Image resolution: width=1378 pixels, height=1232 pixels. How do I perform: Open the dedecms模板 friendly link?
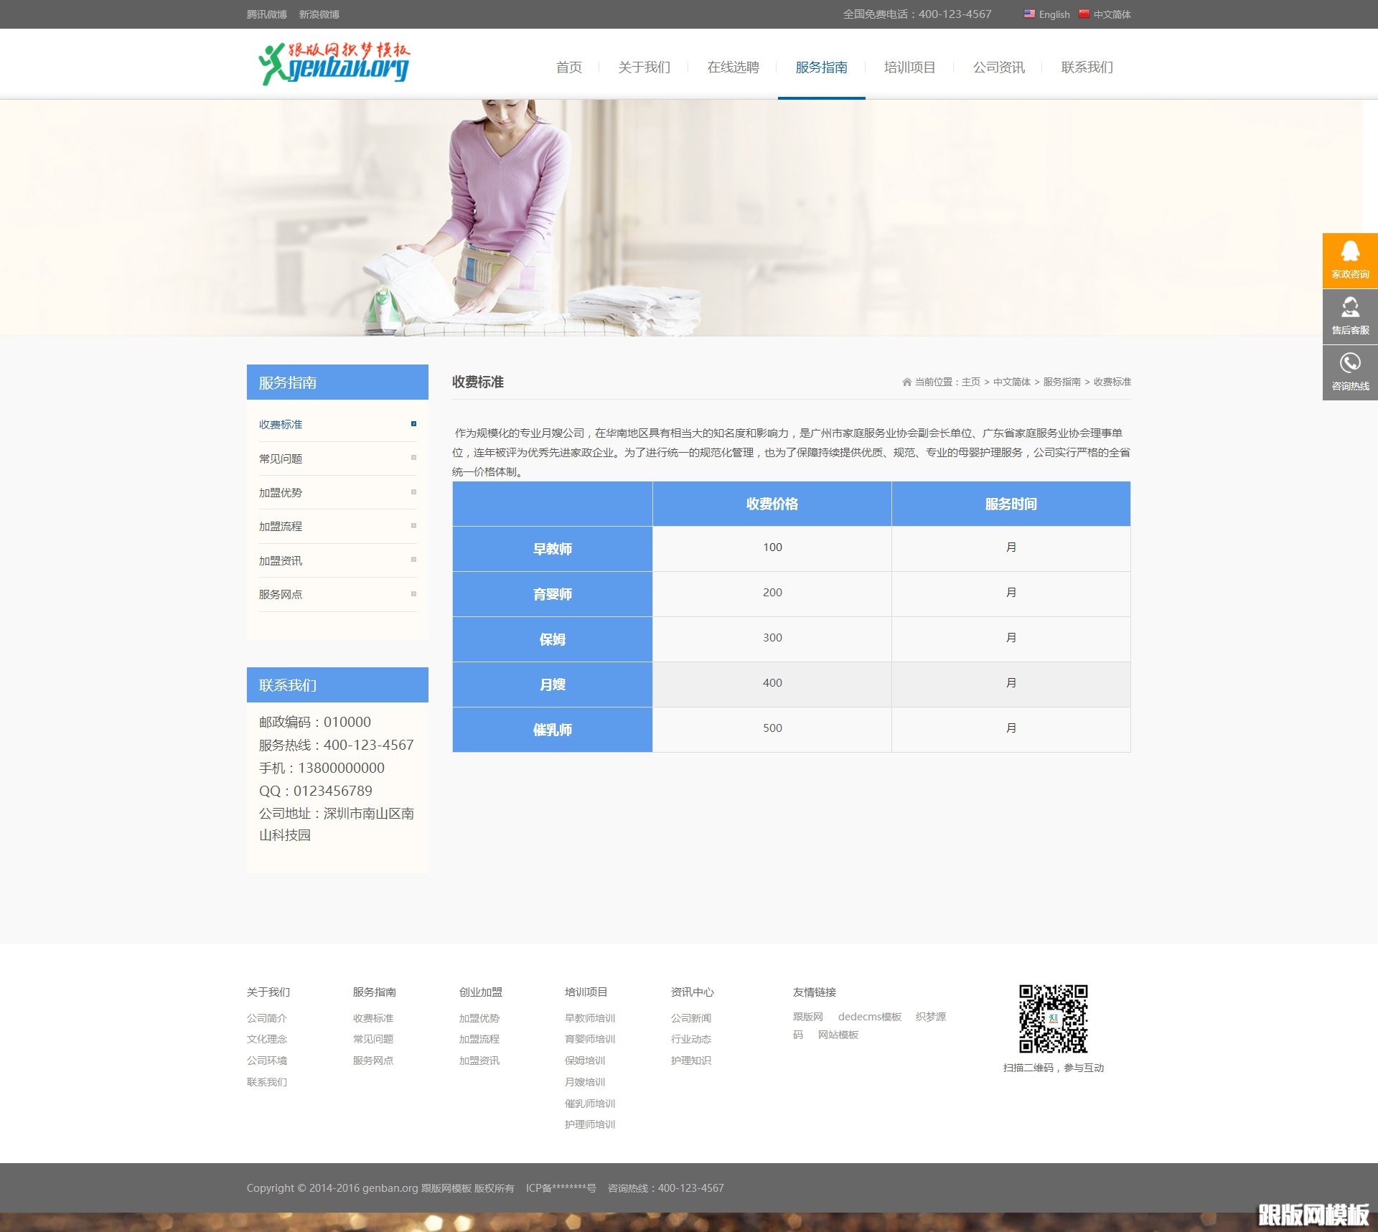point(869,1017)
